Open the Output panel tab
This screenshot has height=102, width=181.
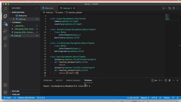[x=59, y=80]
